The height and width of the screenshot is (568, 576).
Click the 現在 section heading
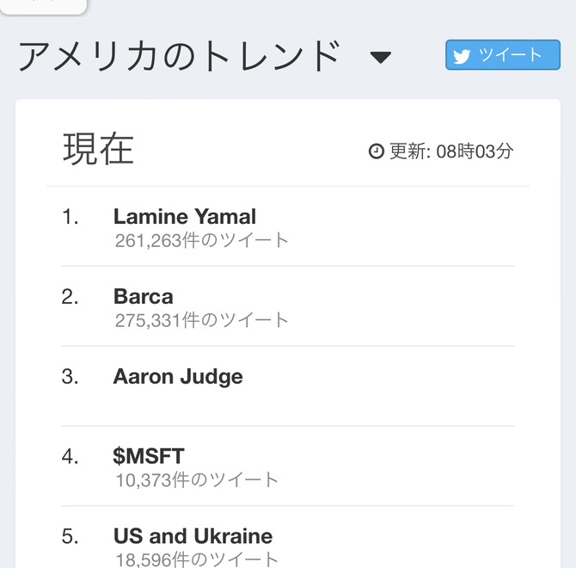pyautogui.click(x=98, y=149)
